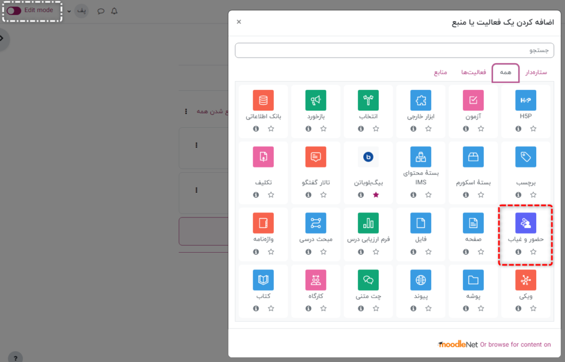Add a Folder (پوشه) resource
The width and height of the screenshot is (565, 362).
[x=473, y=280]
